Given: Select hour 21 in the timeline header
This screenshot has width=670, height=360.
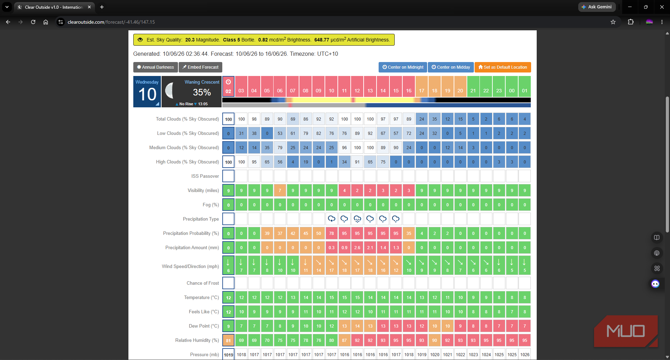Looking at the screenshot, I should (473, 86).
